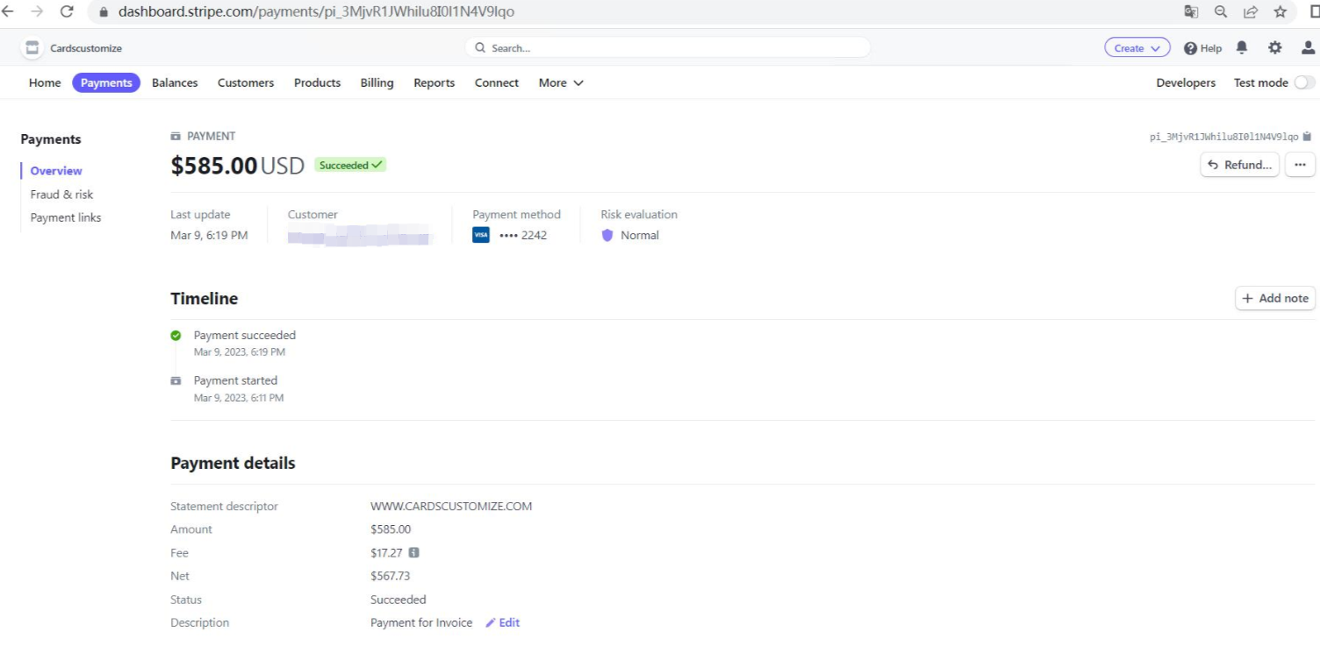Open the settings gear icon
This screenshot has width=1320, height=653.
(1274, 48)
